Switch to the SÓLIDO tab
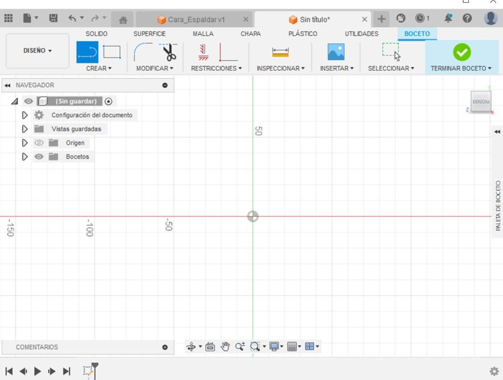The width and height of the screenshot is (503, 380). click(97, 34)
